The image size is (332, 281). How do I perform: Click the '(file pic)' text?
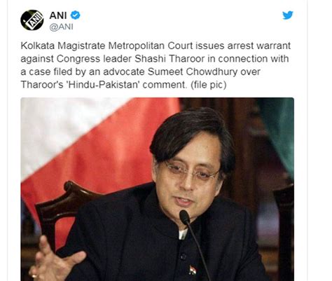tap(209, 85)
